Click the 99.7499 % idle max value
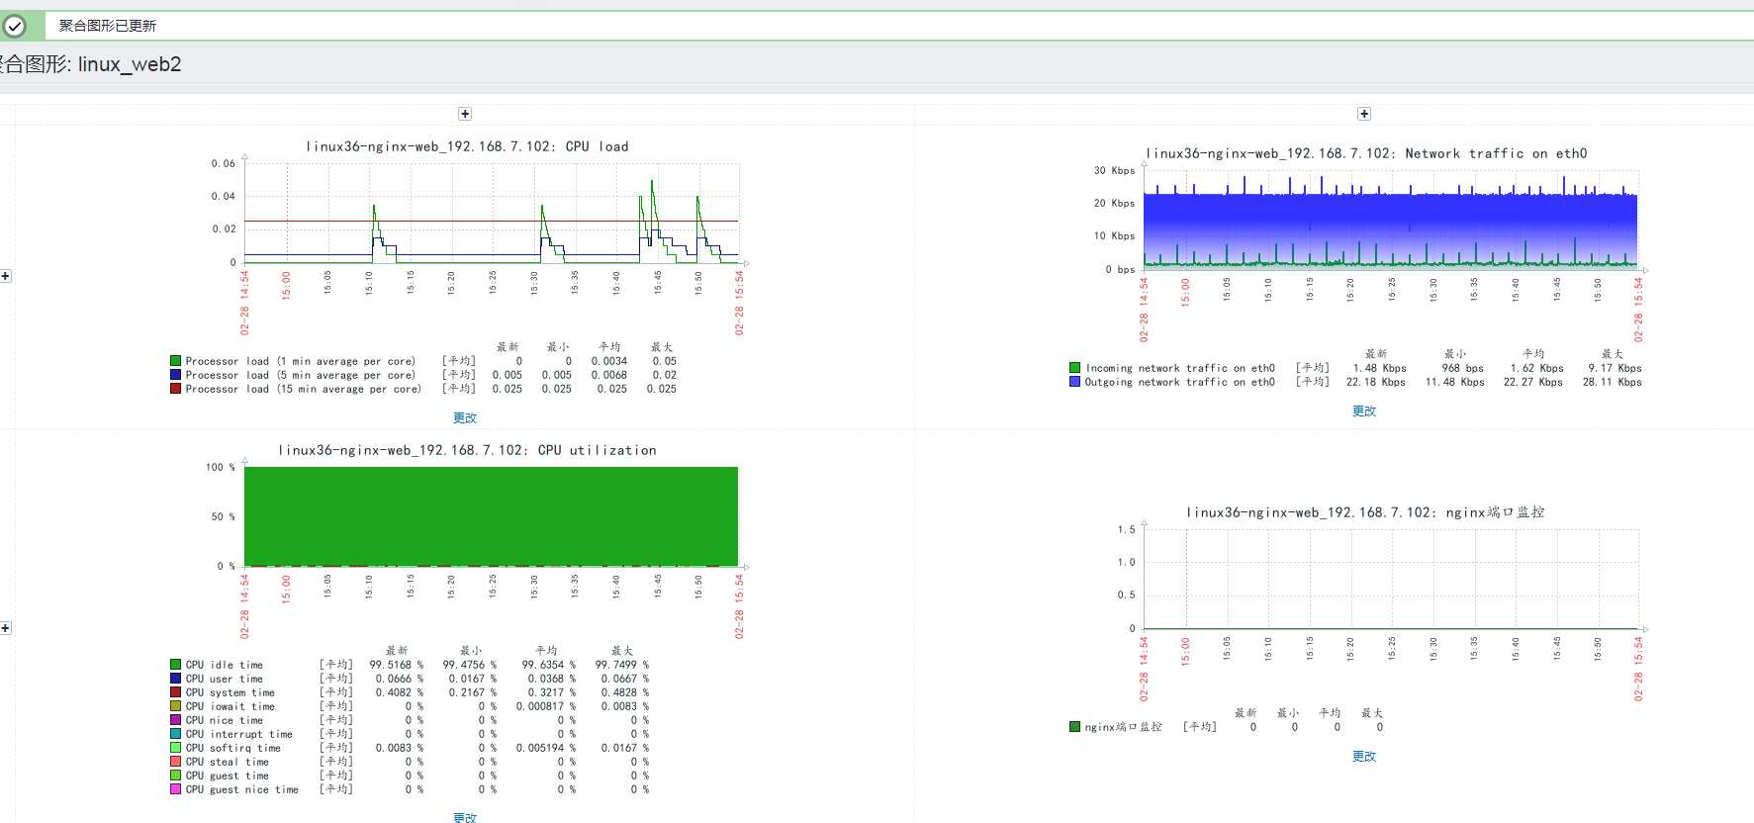The image size is (1754, 823). (x=622, y=665)
